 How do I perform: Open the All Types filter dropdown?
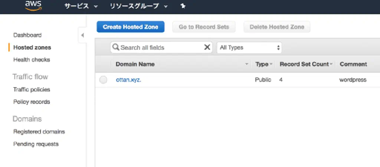tap(249, 47)
